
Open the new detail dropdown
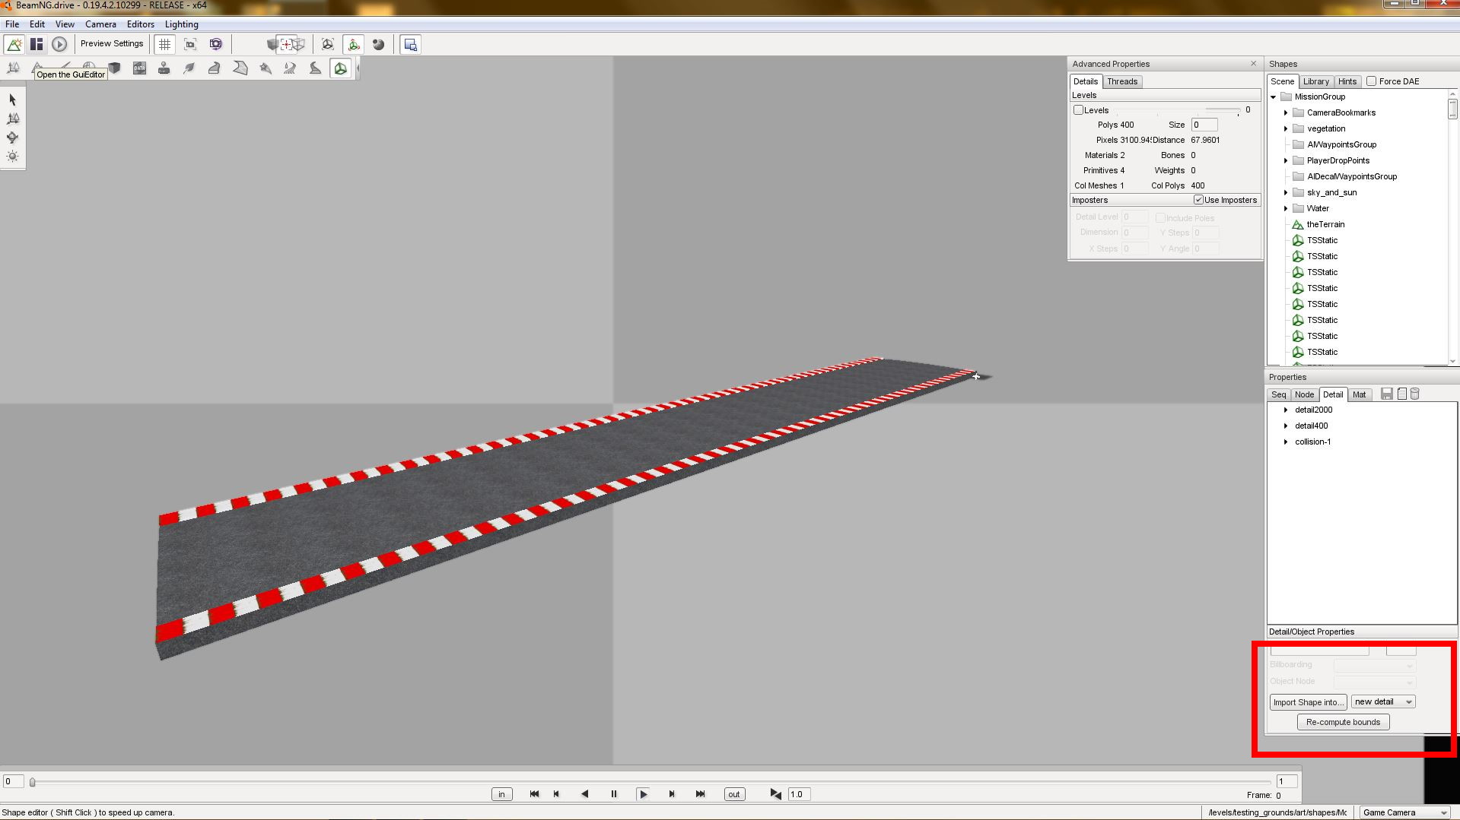tap(1383, 702)
